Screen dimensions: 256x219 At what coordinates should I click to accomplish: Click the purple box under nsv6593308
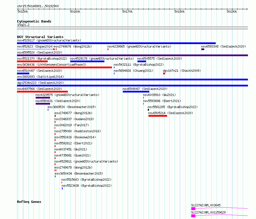(203, 49)
